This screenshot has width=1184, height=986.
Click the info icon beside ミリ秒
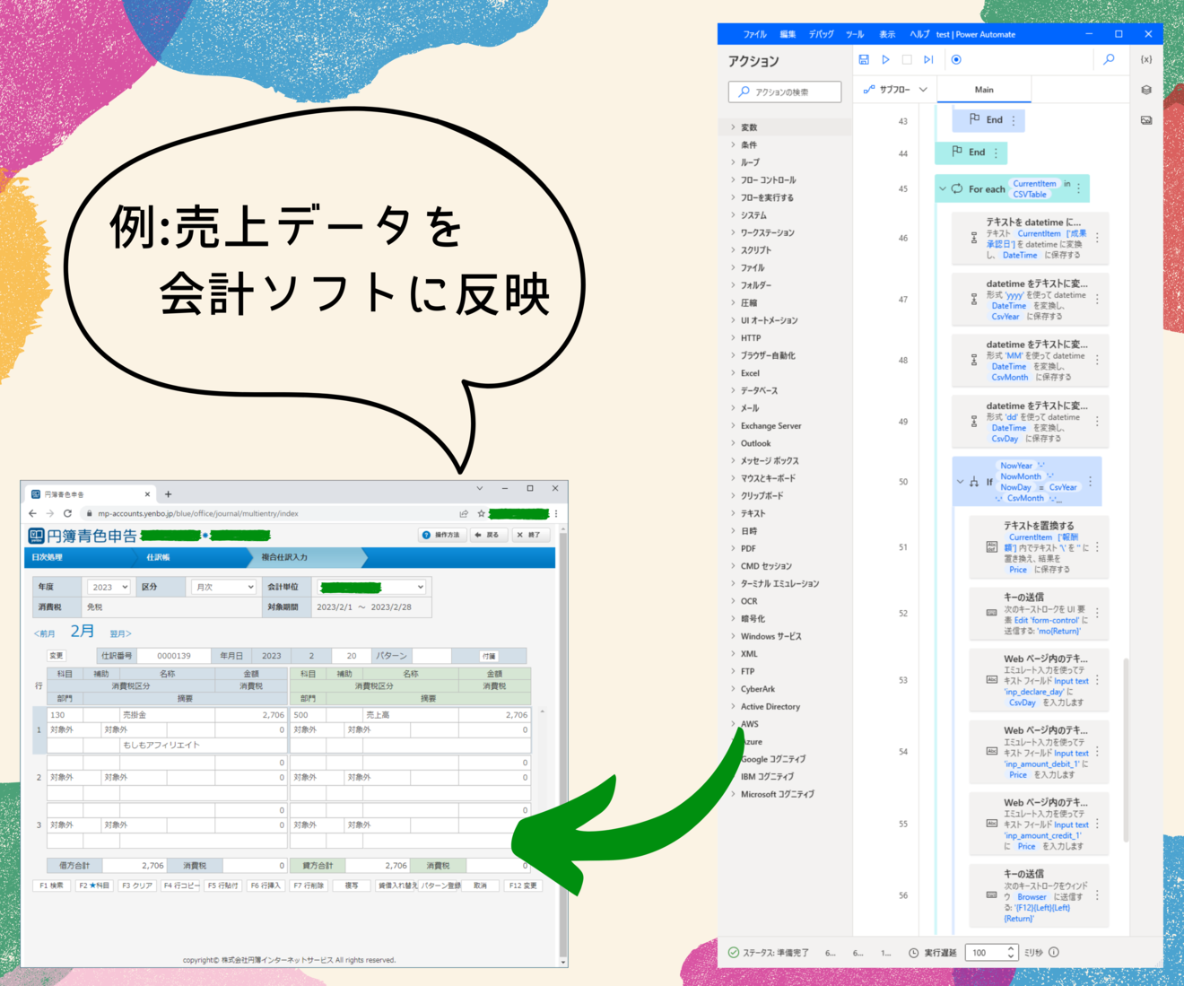[x=1054, y=953]
